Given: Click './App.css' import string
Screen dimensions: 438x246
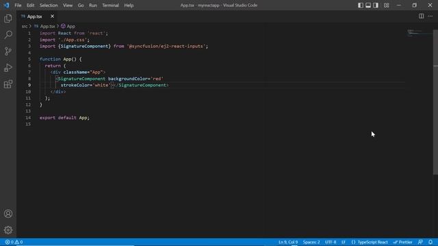Looking at the screenshot, I should click(x=73, y=40).
